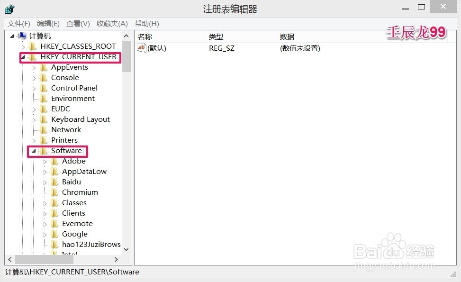
Task: Click the 计算机 computer icon at tree top
Action: 21,35
